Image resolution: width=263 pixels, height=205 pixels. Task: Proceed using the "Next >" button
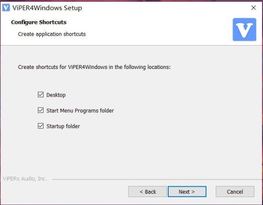pyautogui.click(x=187, y=192)
